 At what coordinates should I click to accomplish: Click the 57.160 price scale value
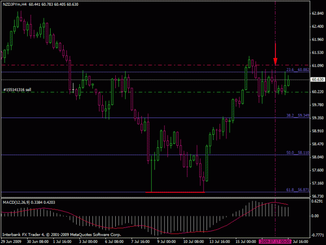tap(318, 183)
